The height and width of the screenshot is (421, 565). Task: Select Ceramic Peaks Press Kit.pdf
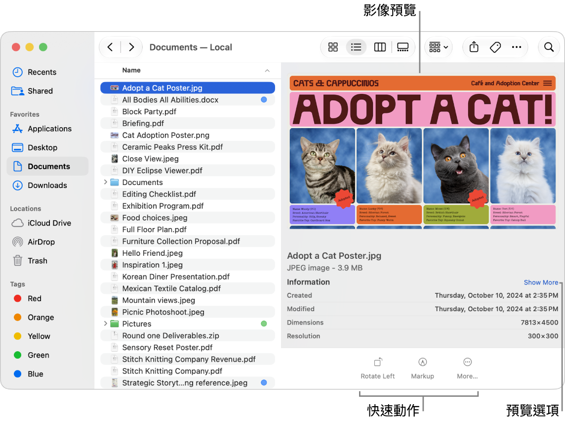(187, 147)
